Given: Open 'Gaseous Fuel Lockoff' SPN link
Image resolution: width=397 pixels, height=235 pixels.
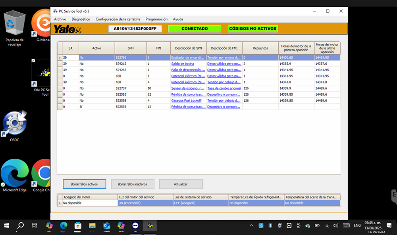Looking at the screenshot, I should pos(186,100).
